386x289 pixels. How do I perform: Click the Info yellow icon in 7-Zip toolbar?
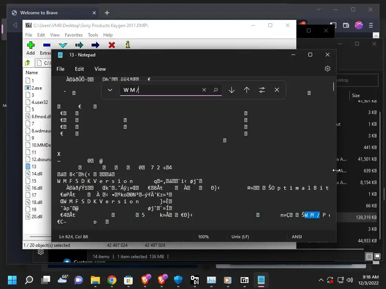(x=127, y=45)
